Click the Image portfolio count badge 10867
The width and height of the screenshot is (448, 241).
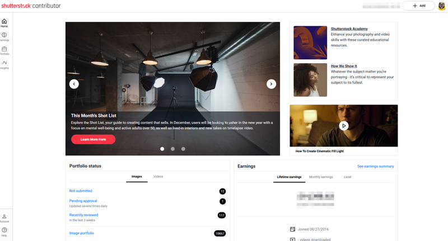pyautogui.click(x=220, y=234)
